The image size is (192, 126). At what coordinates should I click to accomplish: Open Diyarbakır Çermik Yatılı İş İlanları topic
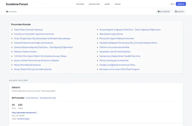click(115, 52)
